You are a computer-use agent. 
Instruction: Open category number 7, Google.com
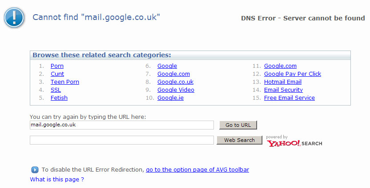pyautogui.click(x=173, y=74)
